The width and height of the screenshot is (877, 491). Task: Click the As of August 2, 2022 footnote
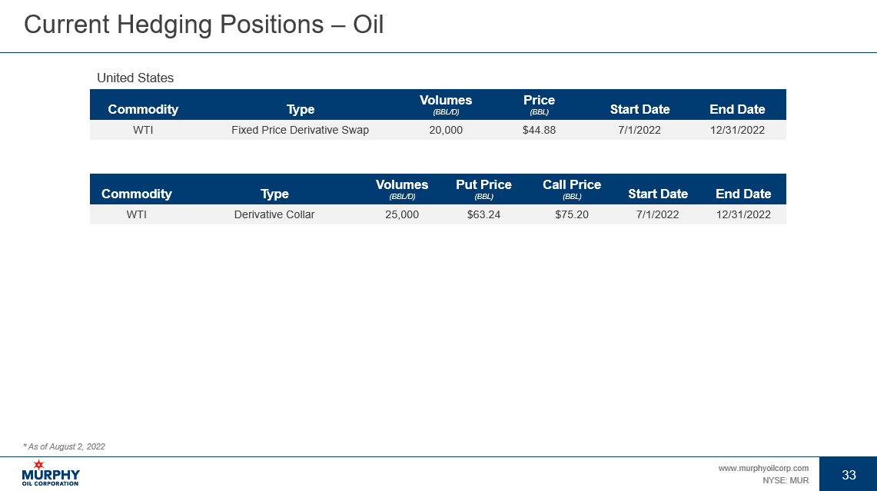65,446
